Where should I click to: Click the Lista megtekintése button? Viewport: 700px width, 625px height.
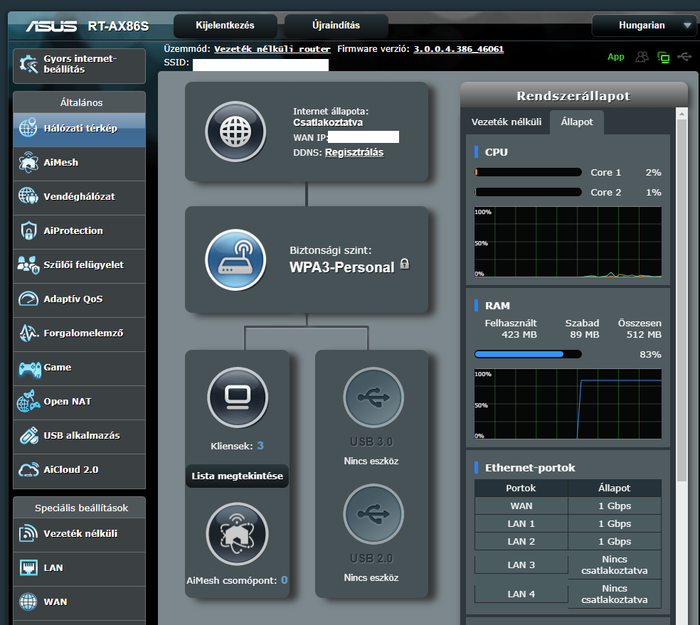[x=237, y=476]
